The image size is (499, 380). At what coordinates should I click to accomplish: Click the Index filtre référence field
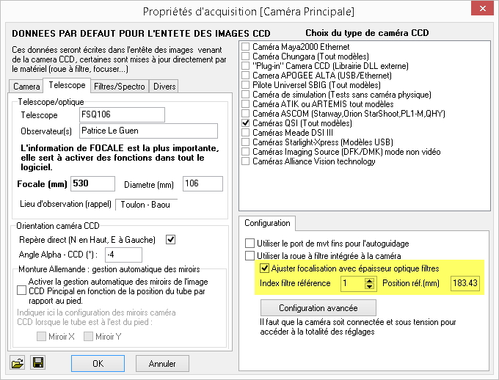(353, 283)
